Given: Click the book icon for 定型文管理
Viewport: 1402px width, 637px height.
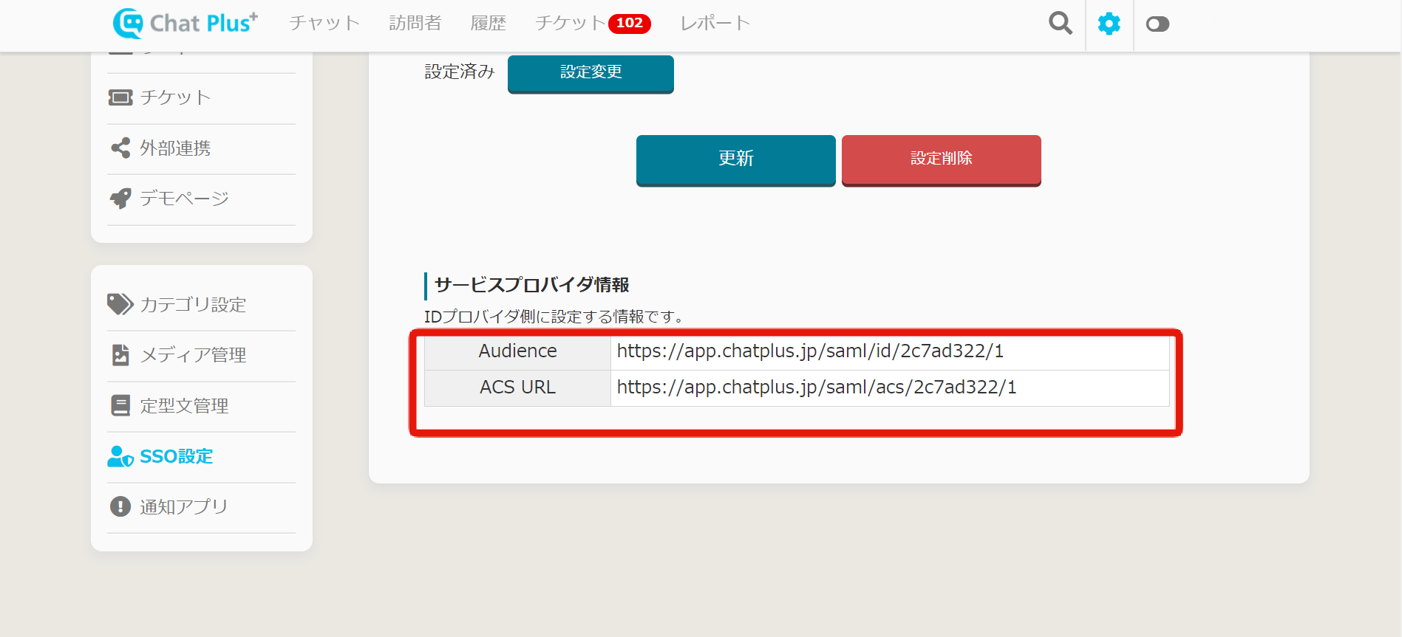Looking at the screenshot, I should pyautogui.click(x=120, y=405).
